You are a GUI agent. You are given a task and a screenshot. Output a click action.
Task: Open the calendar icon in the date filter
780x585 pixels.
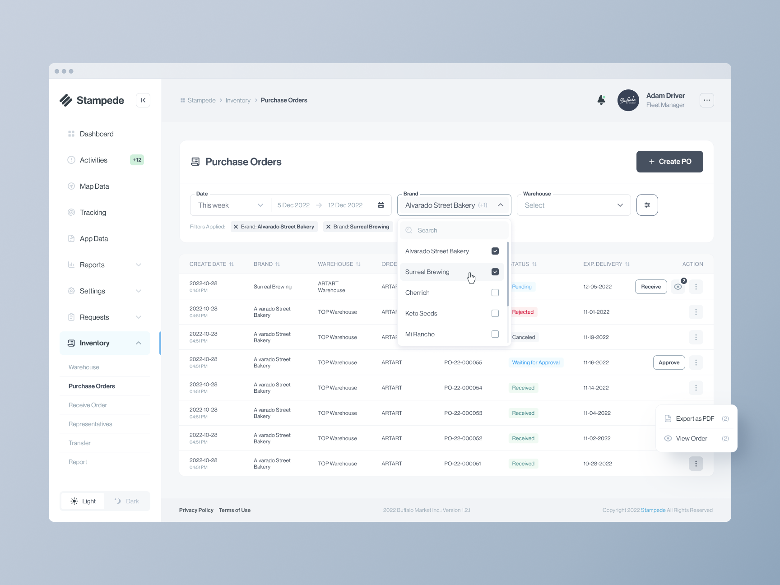[x=381, y=204]
